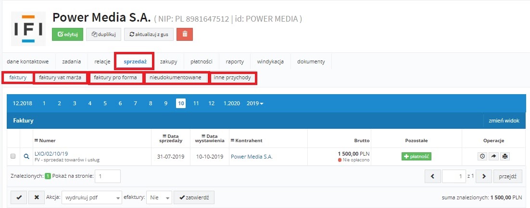Open the 2019 year dropdown
The height and width of the screenshot is (208, 530).
pos(255,103)
